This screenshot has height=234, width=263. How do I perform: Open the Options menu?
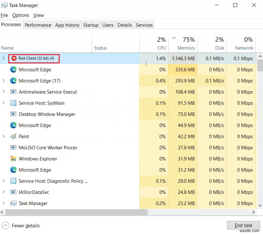20,15
